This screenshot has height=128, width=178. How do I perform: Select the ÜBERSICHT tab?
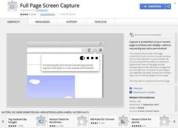[14, 22]
